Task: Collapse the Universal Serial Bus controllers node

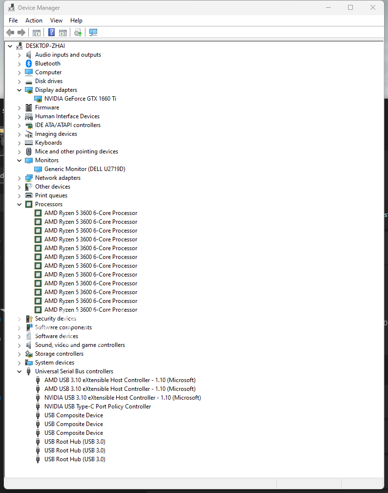Action: (x=20, y=371)
